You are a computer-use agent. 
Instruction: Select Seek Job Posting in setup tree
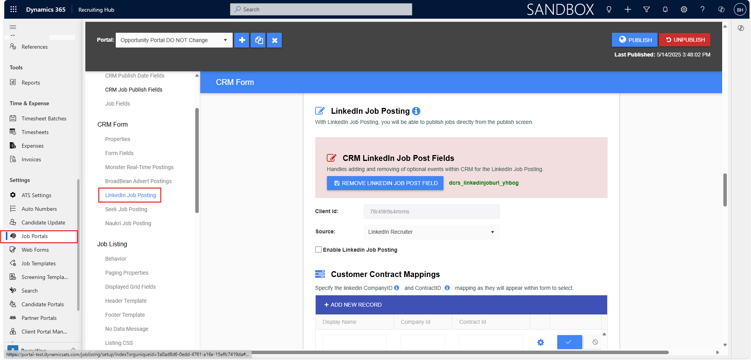tap(126, 209)
